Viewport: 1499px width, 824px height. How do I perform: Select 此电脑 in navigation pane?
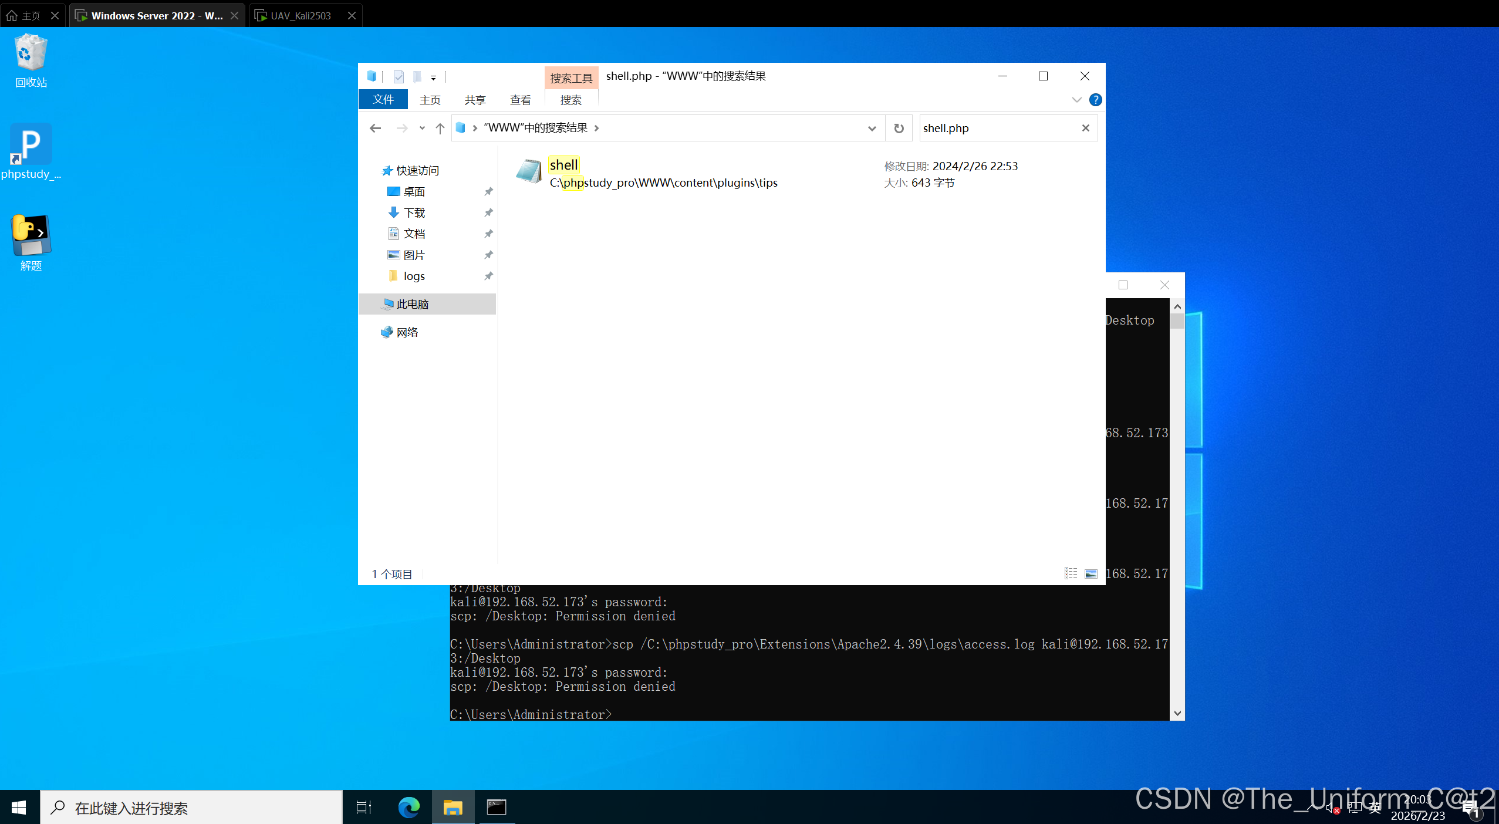pyautogui.click(x=412, y=304)
